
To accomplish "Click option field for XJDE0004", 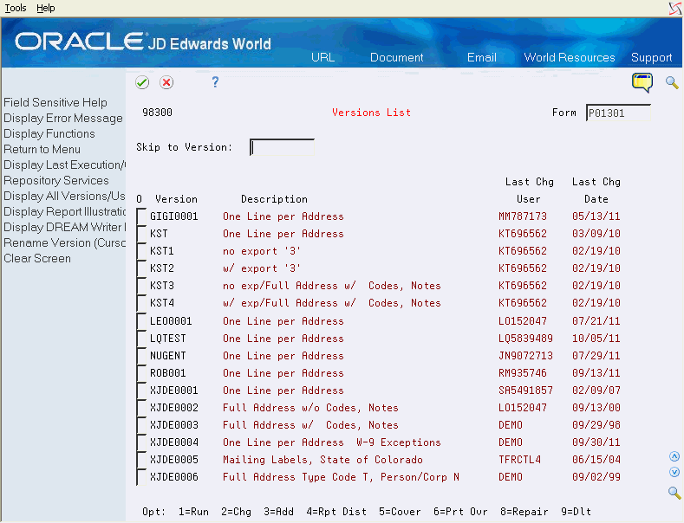I will (x=141, y=442).
